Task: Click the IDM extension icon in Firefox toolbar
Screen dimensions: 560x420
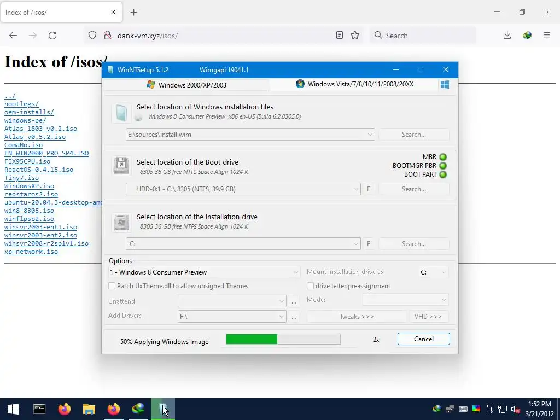Action: point(527,35)
